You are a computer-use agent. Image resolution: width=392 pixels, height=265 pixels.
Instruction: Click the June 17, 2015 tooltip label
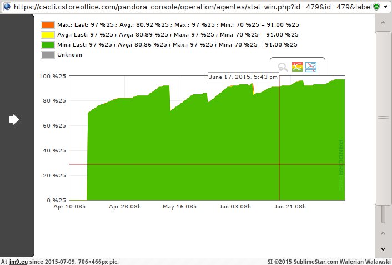[x=243, y=77]
